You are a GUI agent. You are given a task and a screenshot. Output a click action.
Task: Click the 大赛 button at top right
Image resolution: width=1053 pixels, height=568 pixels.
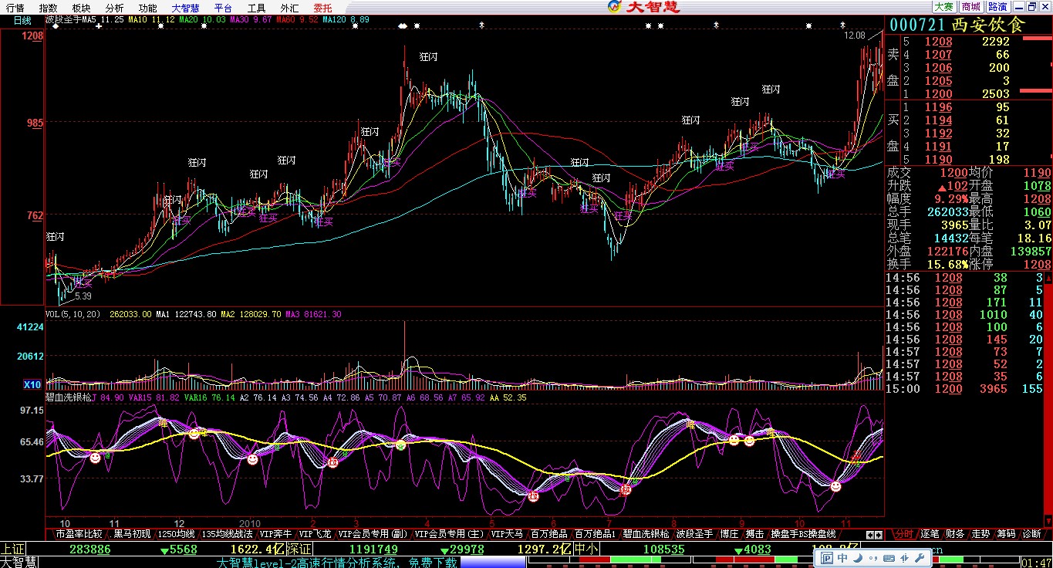tap(944, 7)
